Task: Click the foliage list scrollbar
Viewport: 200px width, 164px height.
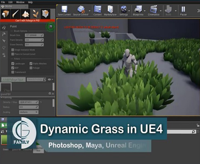Action: click(x=54, y=87)
